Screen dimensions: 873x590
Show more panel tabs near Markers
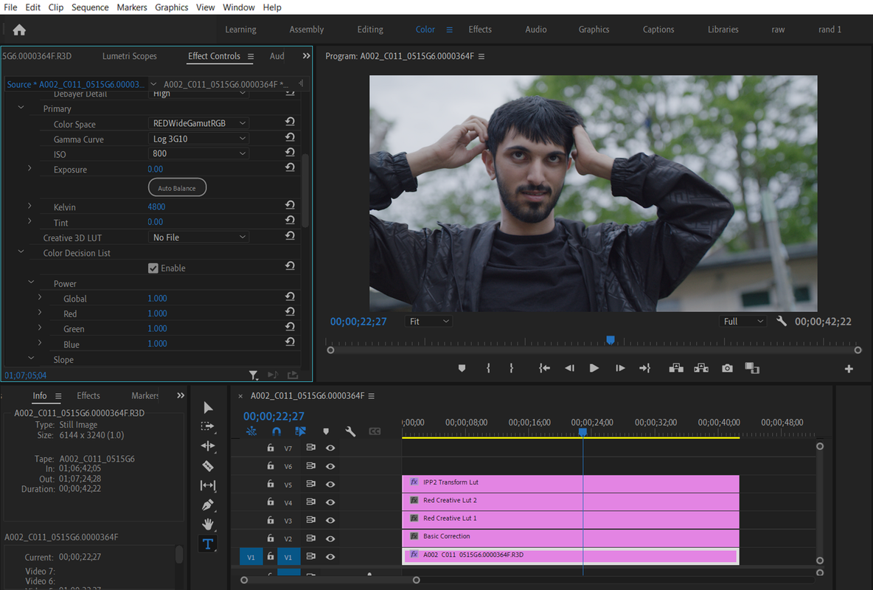(181, 395)
